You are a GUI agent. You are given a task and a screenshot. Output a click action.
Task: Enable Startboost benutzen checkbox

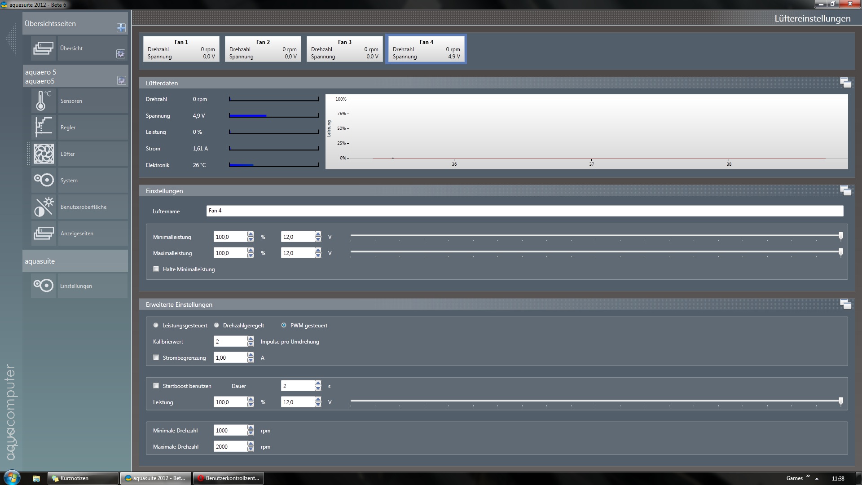tap(156, 386)
